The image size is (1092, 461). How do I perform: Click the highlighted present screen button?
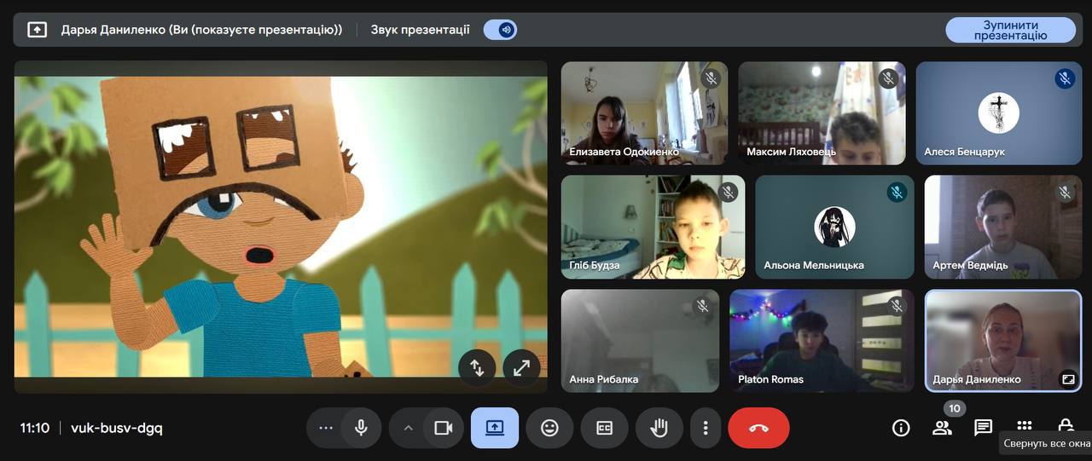pyautogui.click(x=495, y=428)
